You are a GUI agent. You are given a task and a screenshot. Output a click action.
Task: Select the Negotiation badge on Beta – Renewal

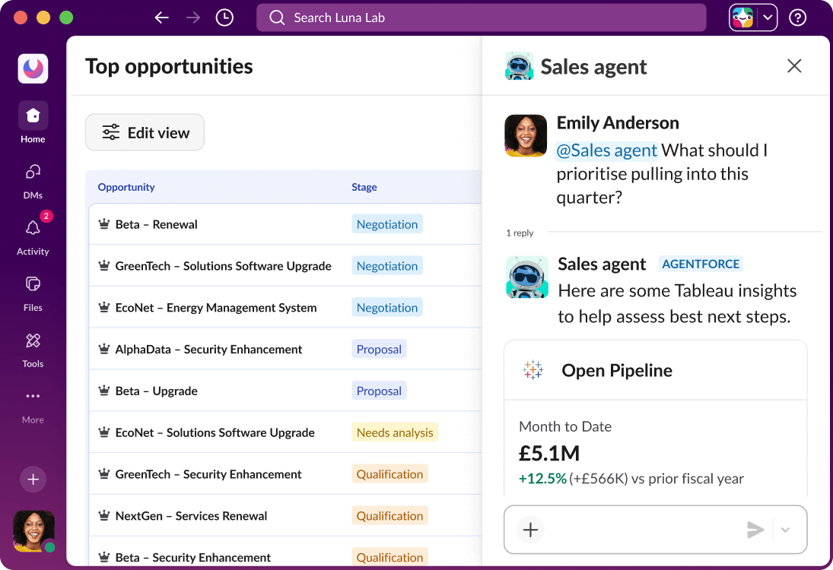pos(387,223)
